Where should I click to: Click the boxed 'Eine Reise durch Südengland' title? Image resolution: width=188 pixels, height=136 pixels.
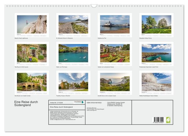click(x=61, y=107)
